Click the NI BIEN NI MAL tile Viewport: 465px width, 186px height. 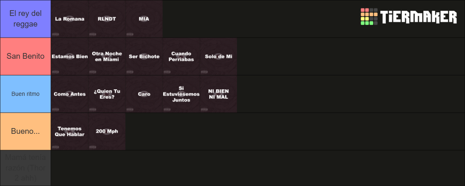218,94
